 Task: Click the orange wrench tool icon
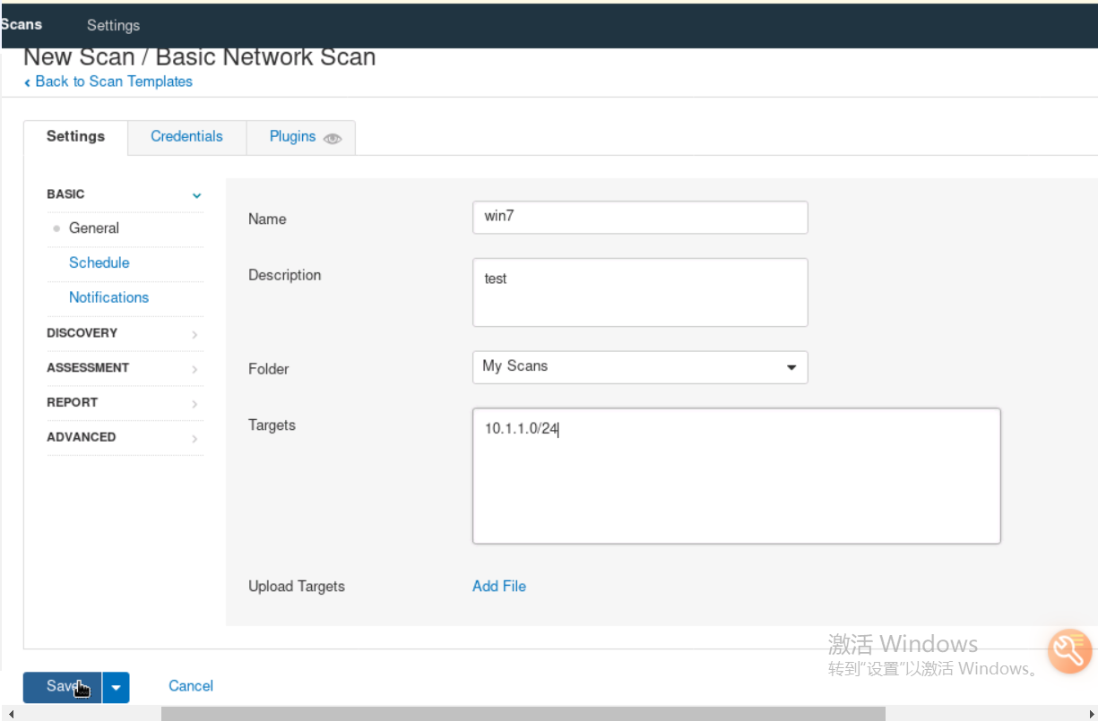click(x=1069, y=651)
